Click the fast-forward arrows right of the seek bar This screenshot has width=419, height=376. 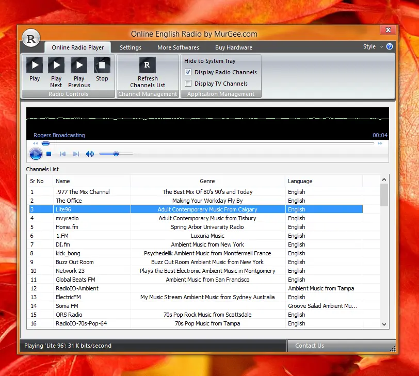380,143
